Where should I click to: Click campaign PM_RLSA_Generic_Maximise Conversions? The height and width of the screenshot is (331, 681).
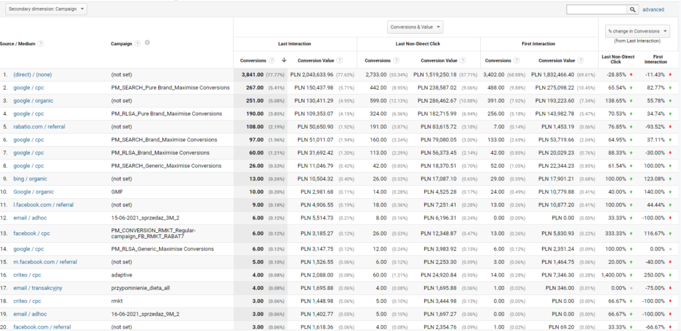[x=162, y=249]
